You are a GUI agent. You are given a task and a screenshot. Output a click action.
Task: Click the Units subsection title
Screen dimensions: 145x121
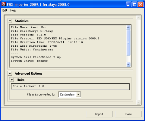[x=20, y=80]
